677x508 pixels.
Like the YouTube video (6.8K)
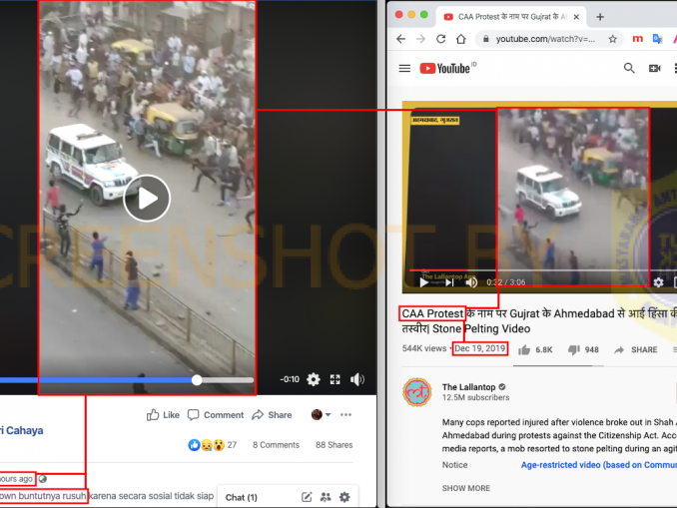pyautogui.click(x=535, y=349)
